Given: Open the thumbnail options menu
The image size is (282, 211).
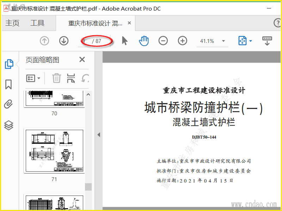Looking at the screenshot, I should 33,78.
